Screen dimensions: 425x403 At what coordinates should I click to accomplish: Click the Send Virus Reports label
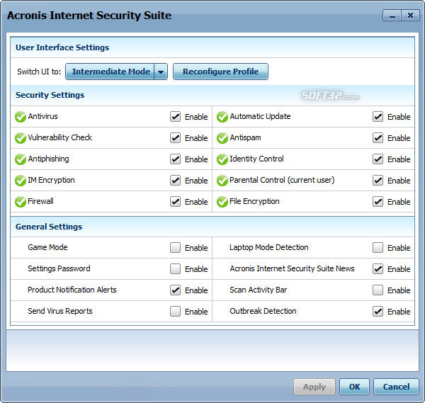[60, 311]
